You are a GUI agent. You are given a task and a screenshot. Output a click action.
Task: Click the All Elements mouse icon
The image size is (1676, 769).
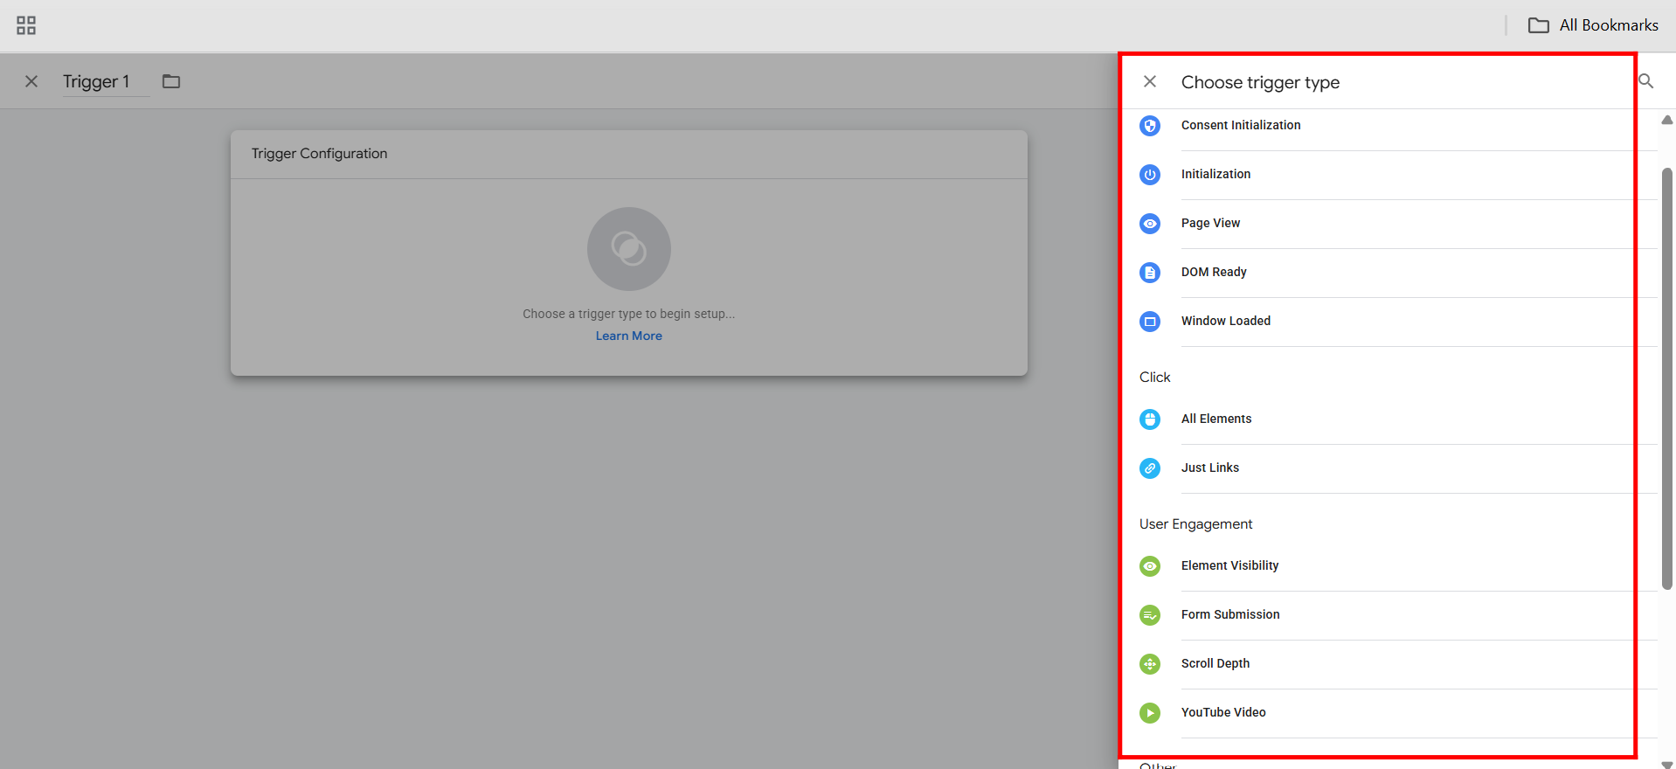[x=1150, y=419]
